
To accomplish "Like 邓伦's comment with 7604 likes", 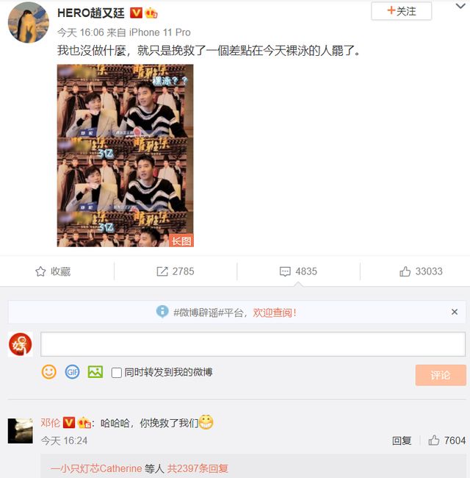I will click(434, 440).
